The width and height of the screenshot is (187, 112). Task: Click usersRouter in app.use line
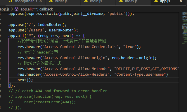click(61, 30)
